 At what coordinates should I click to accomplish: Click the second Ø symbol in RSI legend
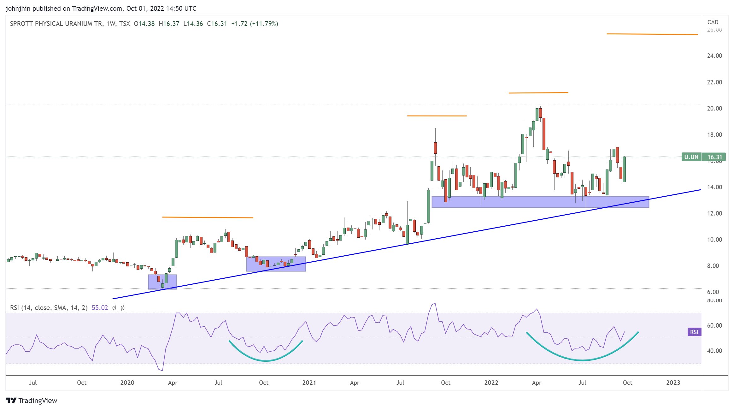click(x=123, y=308)
